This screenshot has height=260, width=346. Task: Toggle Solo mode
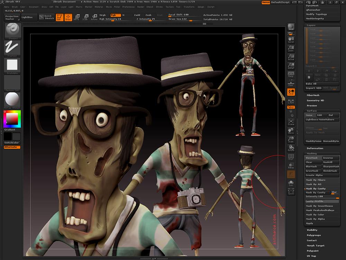pyautogui.click(x=291, y=183)
